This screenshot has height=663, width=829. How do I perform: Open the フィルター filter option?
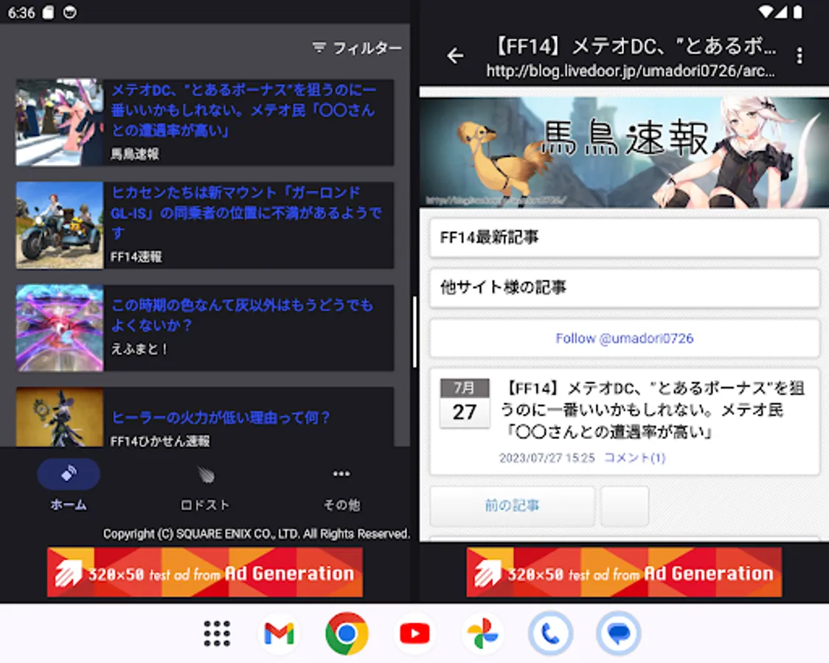pos(357,48)
